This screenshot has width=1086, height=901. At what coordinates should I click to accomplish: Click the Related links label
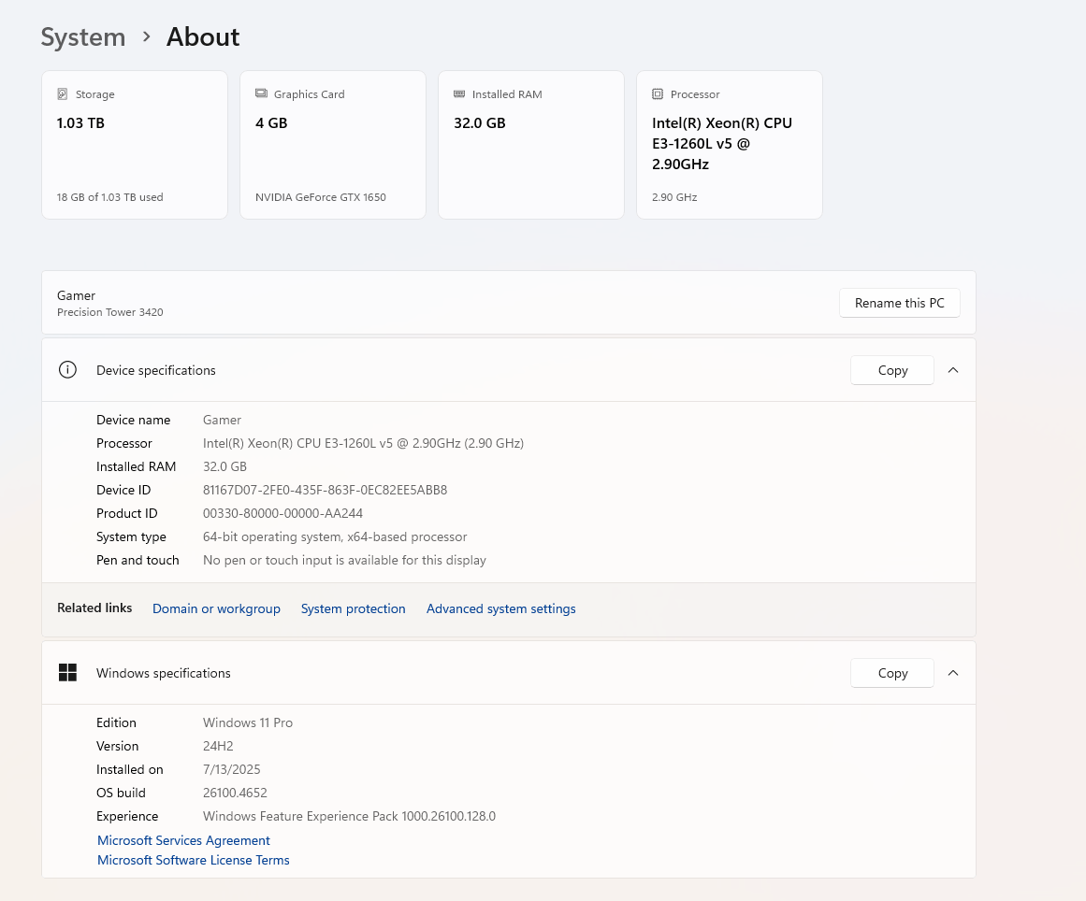pyautogui.click(x=94, y=608)
